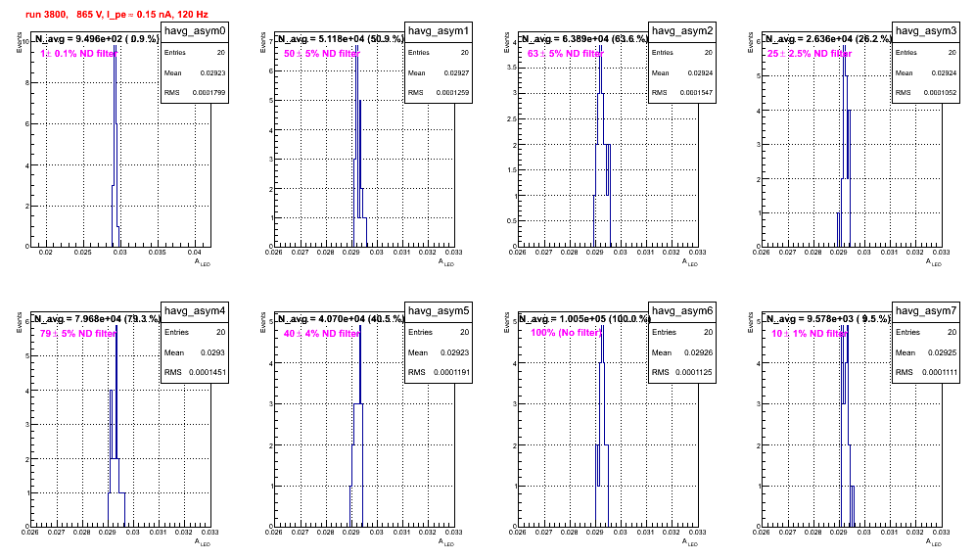Click the N_avg = 4.070e+04 label
Screen dimensions: 975x560
coord(341,318)
